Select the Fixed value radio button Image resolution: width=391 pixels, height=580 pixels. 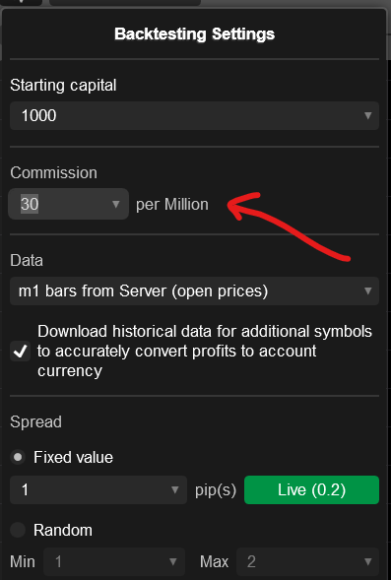[18, 457]
